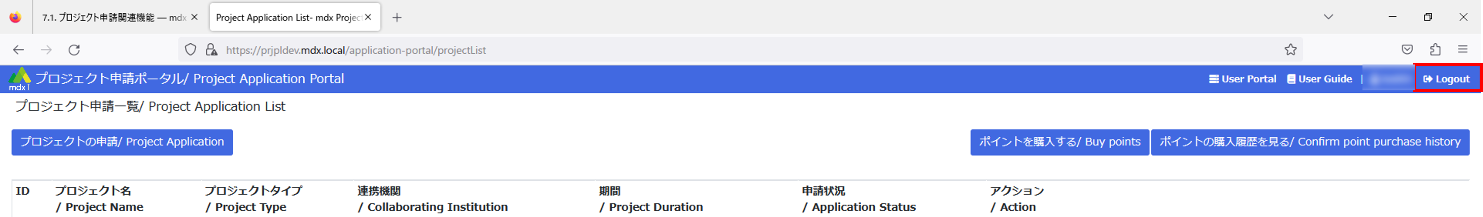Bookmark this page with the star
This screenshot has width=1483, height=217.
[1290, 50]
